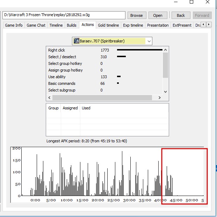This screenshot has height=217, width=217.
Task: Click the horizontal scrollbar thumb of actions list
Action: click(102, 97)
